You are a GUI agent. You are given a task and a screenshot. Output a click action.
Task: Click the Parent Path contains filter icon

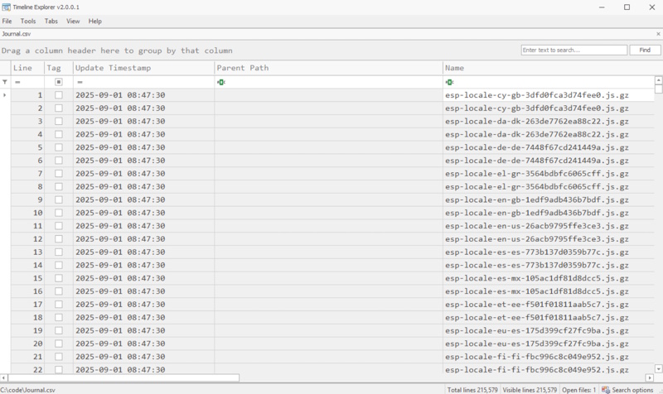tap(221, 82)
